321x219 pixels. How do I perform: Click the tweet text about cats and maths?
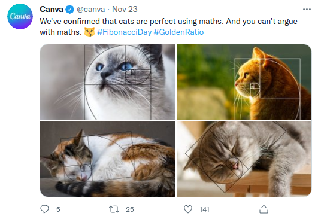click(168, 26)
